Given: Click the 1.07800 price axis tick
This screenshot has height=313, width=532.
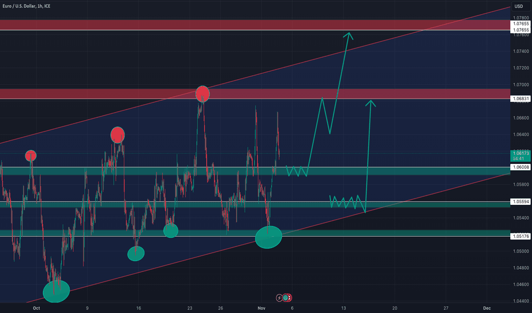Looking at the screenshot, I should 521,18.
